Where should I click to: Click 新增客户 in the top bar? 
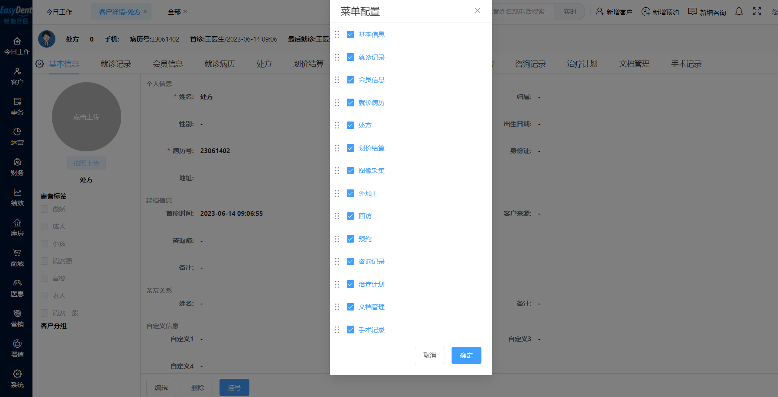coord(614,12)
